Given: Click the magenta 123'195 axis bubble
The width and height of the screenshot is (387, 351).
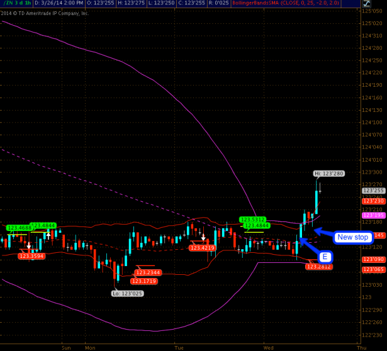Looking at the screenshot, I should pyautogui.click(x=374, y=215).
